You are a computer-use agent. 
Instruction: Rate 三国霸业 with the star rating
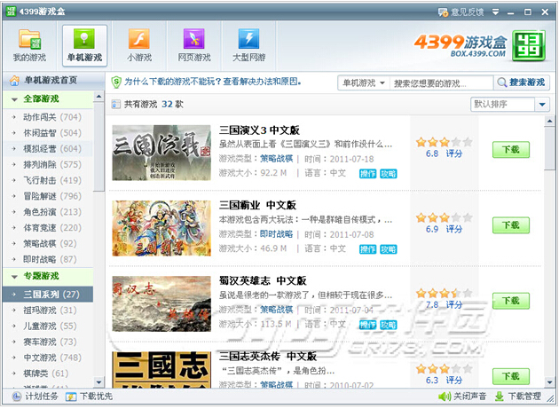coord(445,218)
